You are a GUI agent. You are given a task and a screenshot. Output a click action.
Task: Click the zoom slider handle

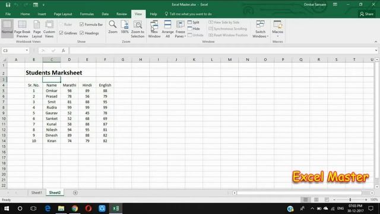pos(350,200)
